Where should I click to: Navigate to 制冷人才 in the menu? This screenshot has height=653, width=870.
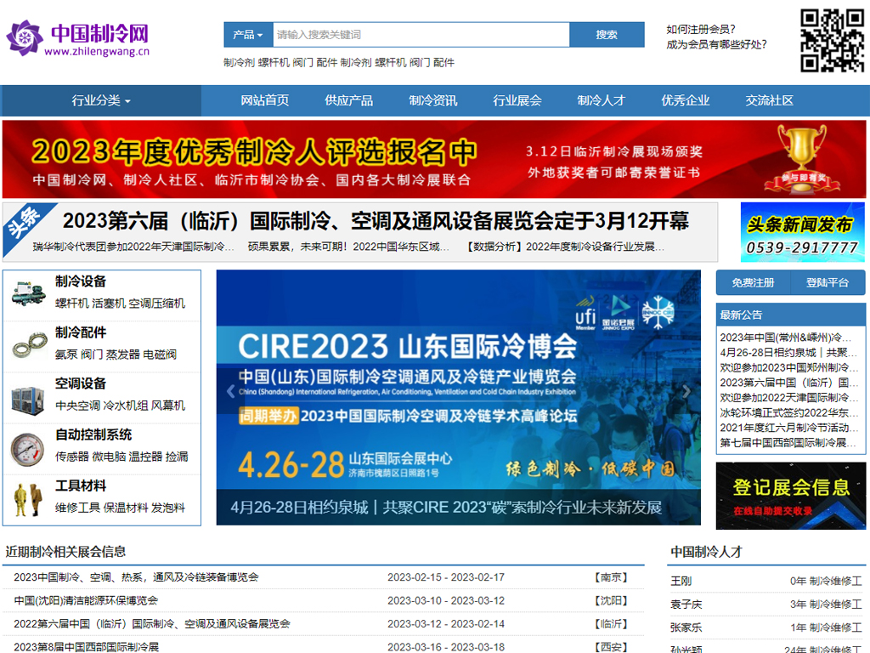pyautogui.click(x=602, y=100)
